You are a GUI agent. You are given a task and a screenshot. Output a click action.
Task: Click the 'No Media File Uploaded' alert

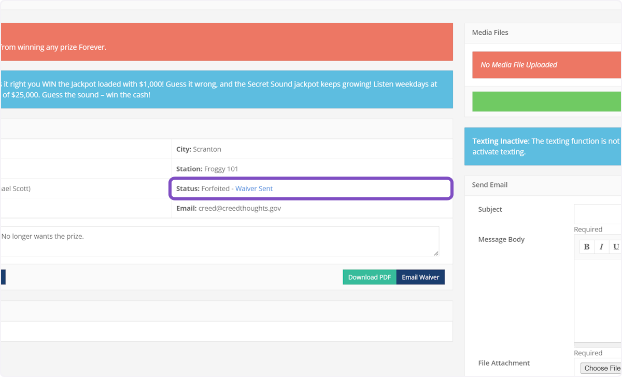click(546, 65)
